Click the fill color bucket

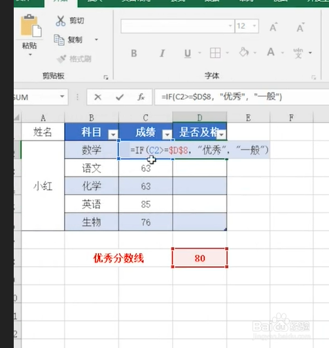click(244, 52)
